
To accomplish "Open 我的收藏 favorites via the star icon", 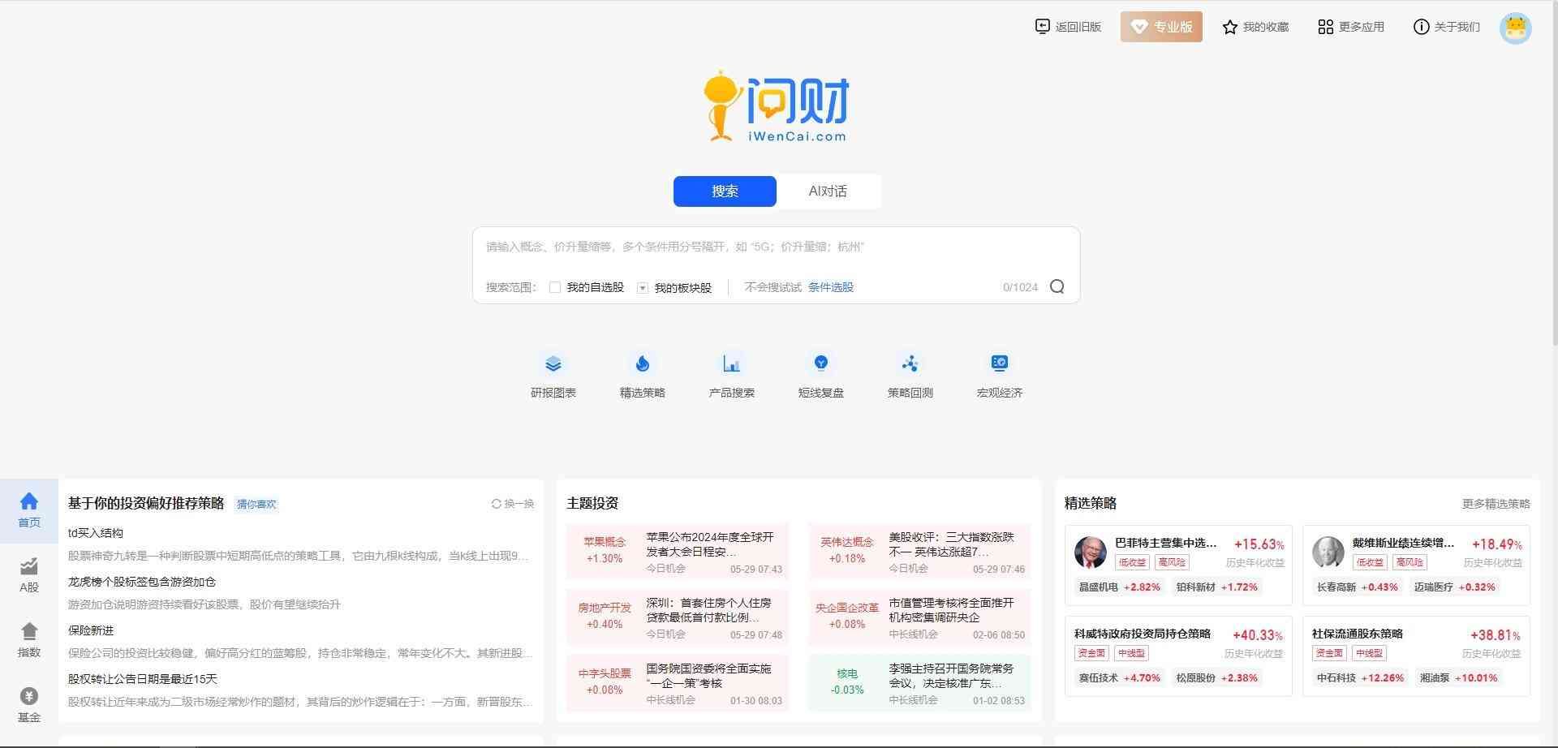I will tap(1230, 26).
